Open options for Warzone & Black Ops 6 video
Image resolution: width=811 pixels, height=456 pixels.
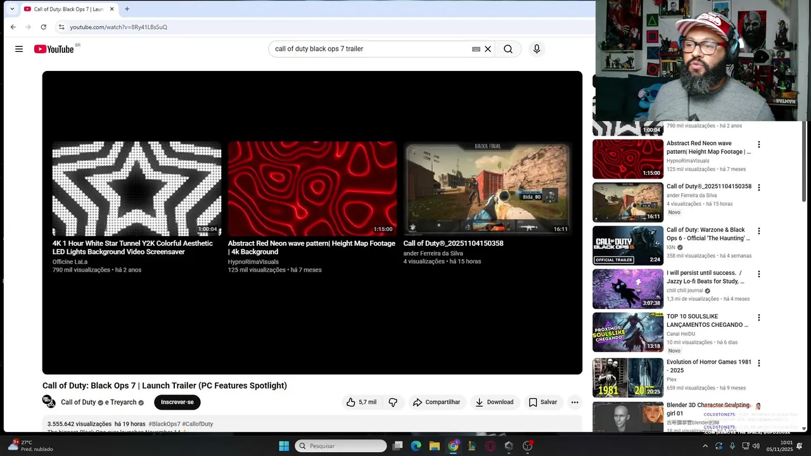(758, 231)
